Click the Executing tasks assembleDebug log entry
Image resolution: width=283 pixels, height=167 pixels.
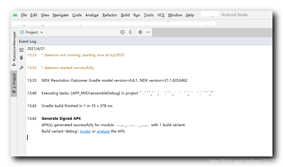[x=129, y=93]
